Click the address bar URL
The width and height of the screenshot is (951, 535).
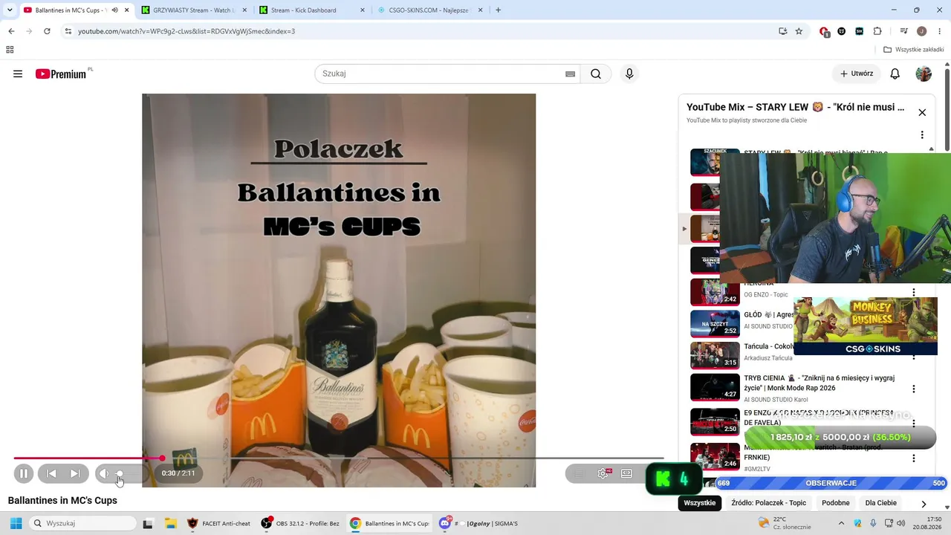186,31
